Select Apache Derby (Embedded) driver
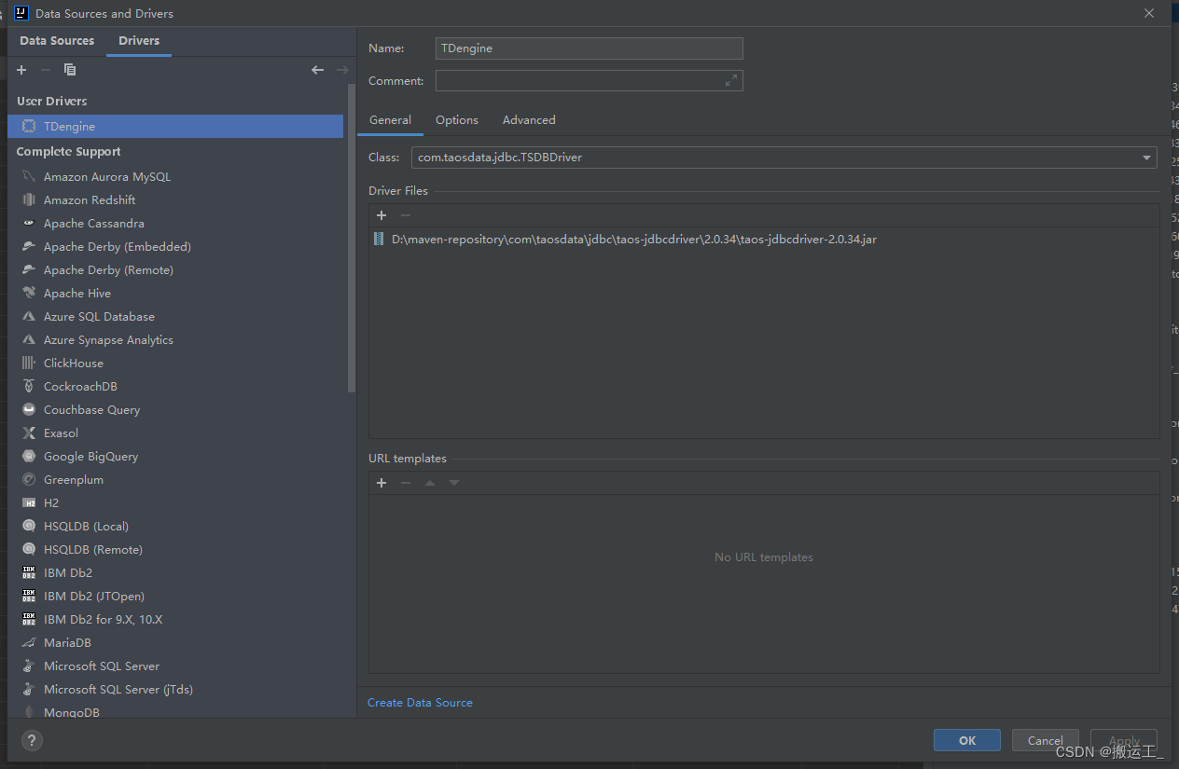Image resolution: width=1179 pixels, height=769 pixels. point(175,246)
